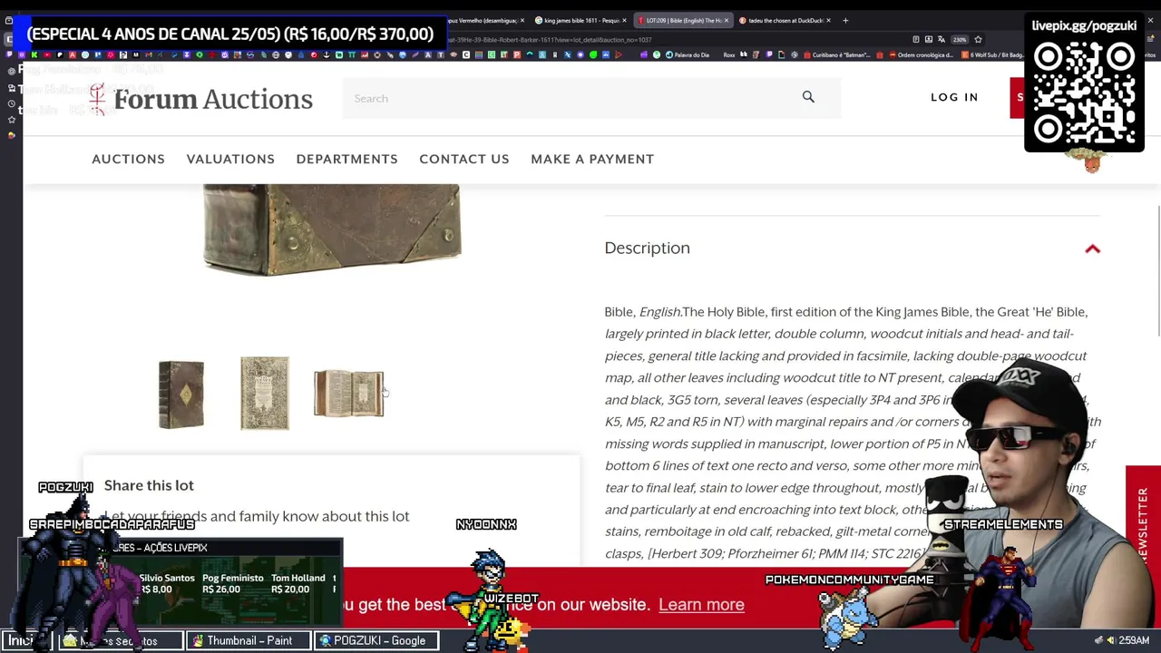Screen dimensions: 1161x653
Task: Open the Palavra do Dia bookmark
Action: coord(688,54)
